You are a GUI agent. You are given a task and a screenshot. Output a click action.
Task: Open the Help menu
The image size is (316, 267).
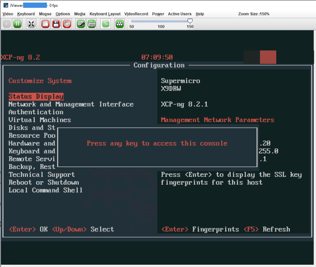coord(200,14)
